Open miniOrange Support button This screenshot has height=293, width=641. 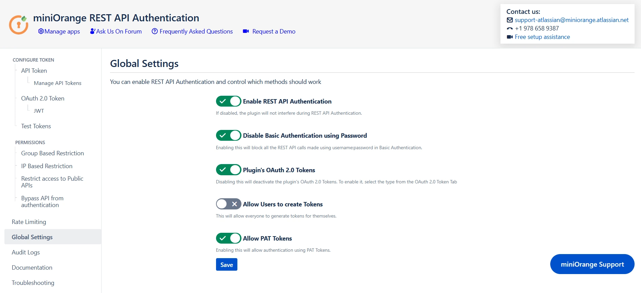point(592,264)
